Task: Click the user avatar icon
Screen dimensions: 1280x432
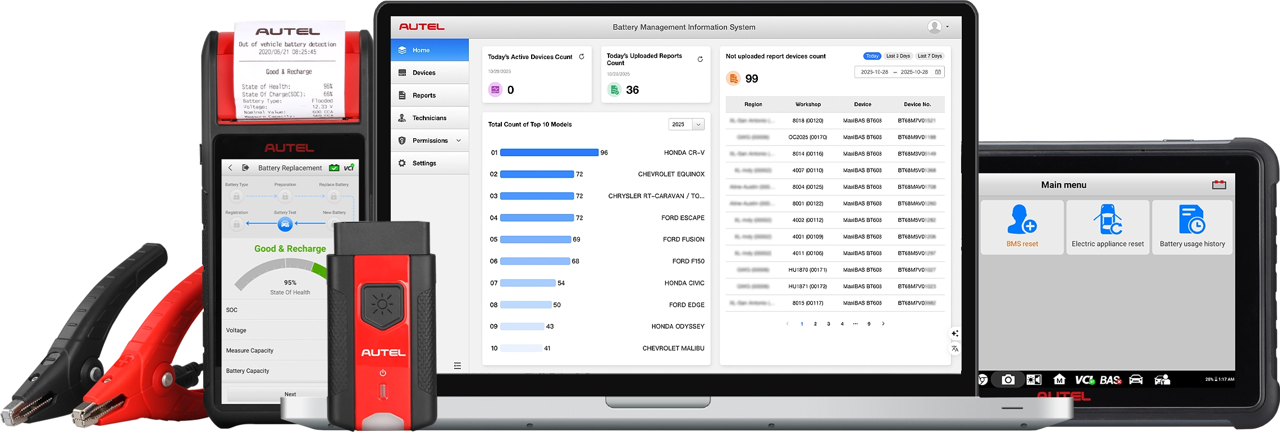Action: pos(934,26)
